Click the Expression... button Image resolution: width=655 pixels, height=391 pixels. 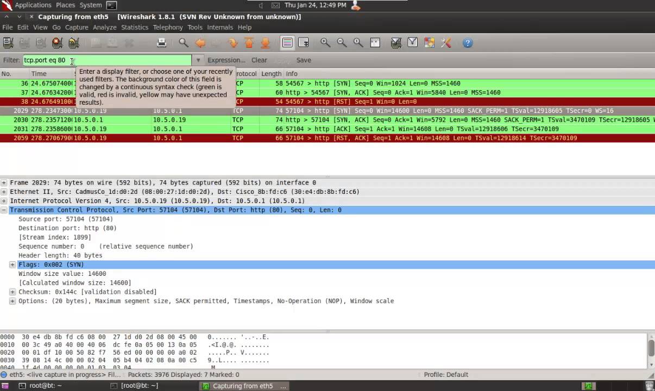click(226, 60)
